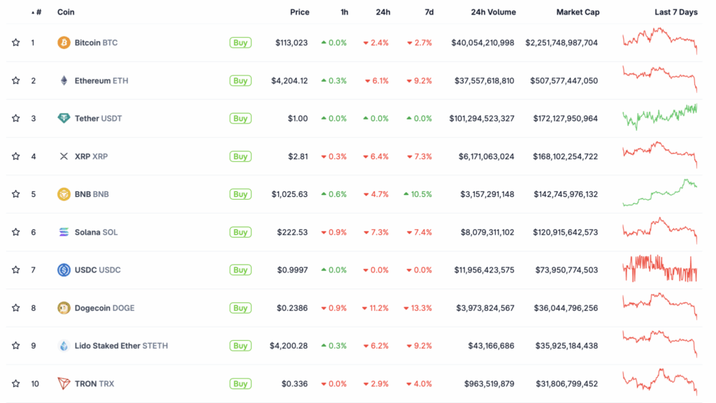
Task: Click the BNB coin logo icon
Action: click(x=64, y=194)
